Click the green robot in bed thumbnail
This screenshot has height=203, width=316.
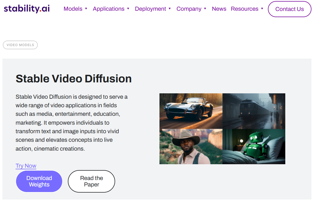point(253,146)
